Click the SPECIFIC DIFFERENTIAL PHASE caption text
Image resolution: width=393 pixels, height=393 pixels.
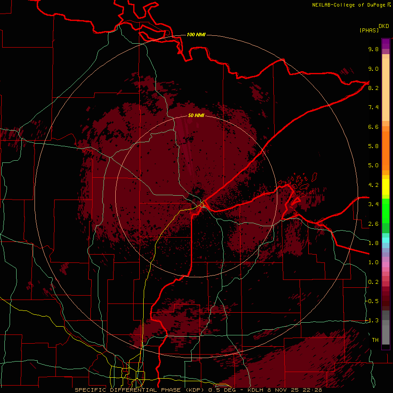(128, 390)
